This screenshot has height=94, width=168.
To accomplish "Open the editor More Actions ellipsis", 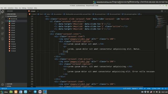I will (165, 11).
